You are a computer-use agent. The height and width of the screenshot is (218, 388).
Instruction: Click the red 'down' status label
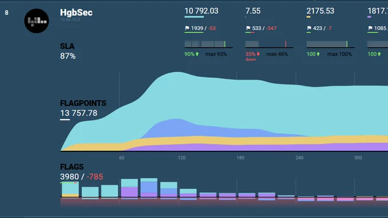coord(250,60)
